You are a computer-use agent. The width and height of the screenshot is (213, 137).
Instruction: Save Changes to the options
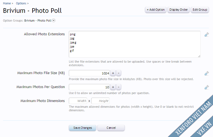coord(83,128)
